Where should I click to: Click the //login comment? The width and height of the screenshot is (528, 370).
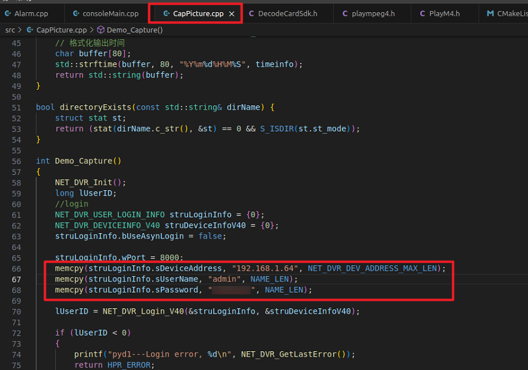[71, 203]
